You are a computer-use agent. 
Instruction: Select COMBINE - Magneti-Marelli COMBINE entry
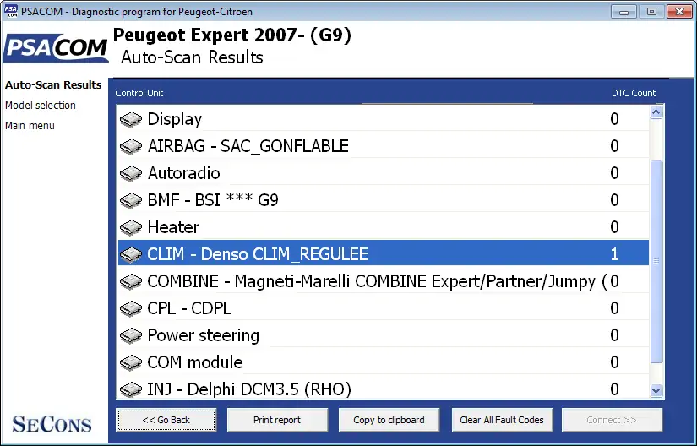coord(377,281)
